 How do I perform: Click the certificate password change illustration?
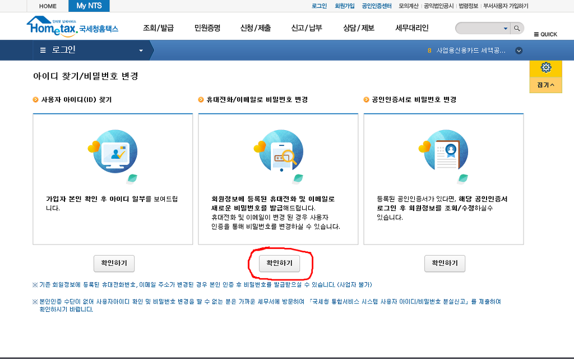[x=443, y=155]
